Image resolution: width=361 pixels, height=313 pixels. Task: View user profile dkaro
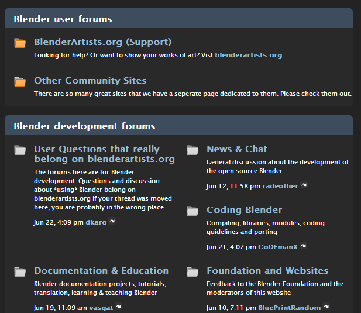(x=96, y=222)
